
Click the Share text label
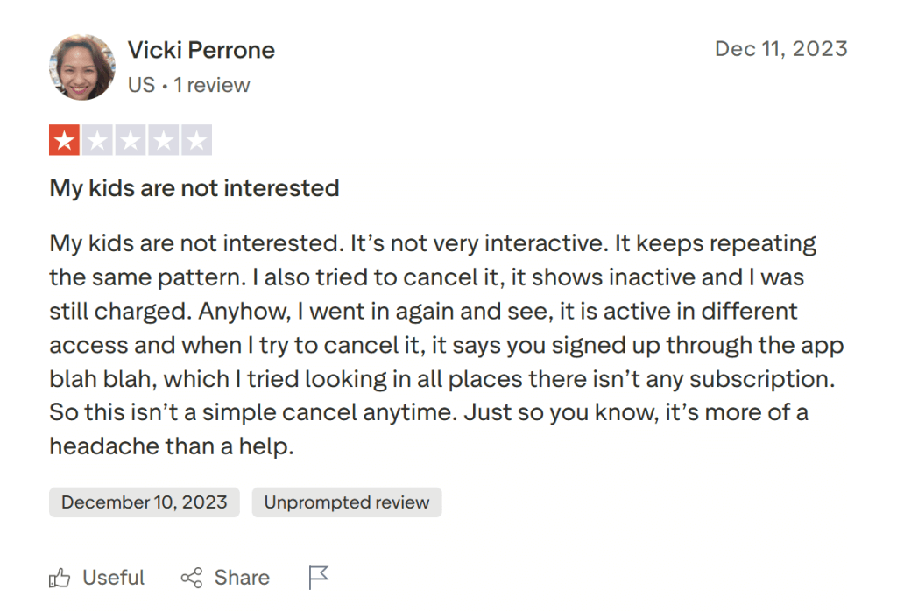[241, 577]
